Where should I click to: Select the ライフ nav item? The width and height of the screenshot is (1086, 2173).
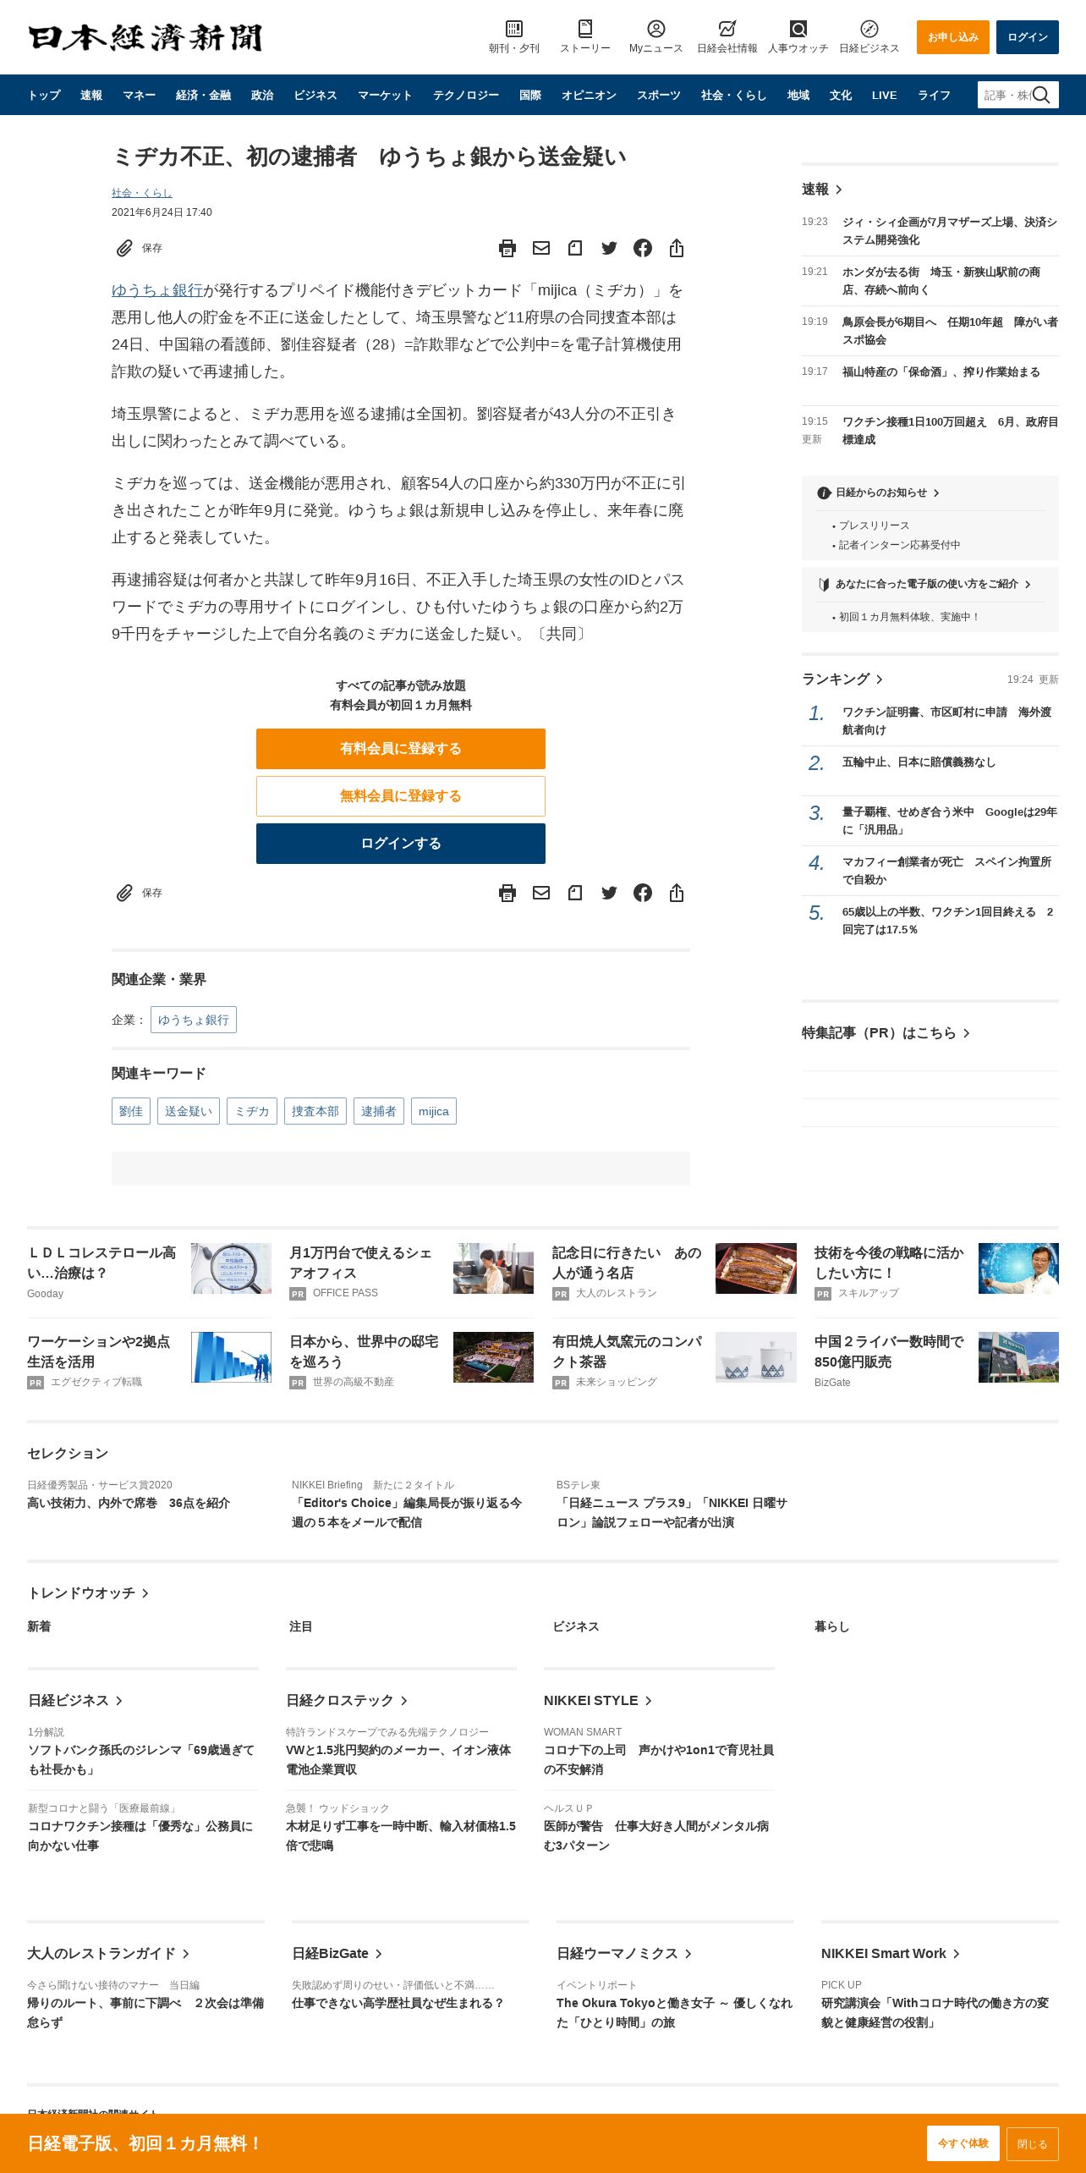click(x=935, y=95)
